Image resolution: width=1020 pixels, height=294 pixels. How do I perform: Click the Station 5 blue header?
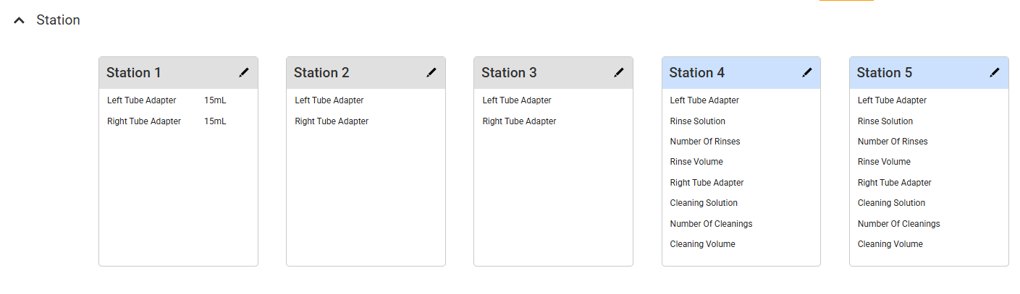[x=918, y=73]
